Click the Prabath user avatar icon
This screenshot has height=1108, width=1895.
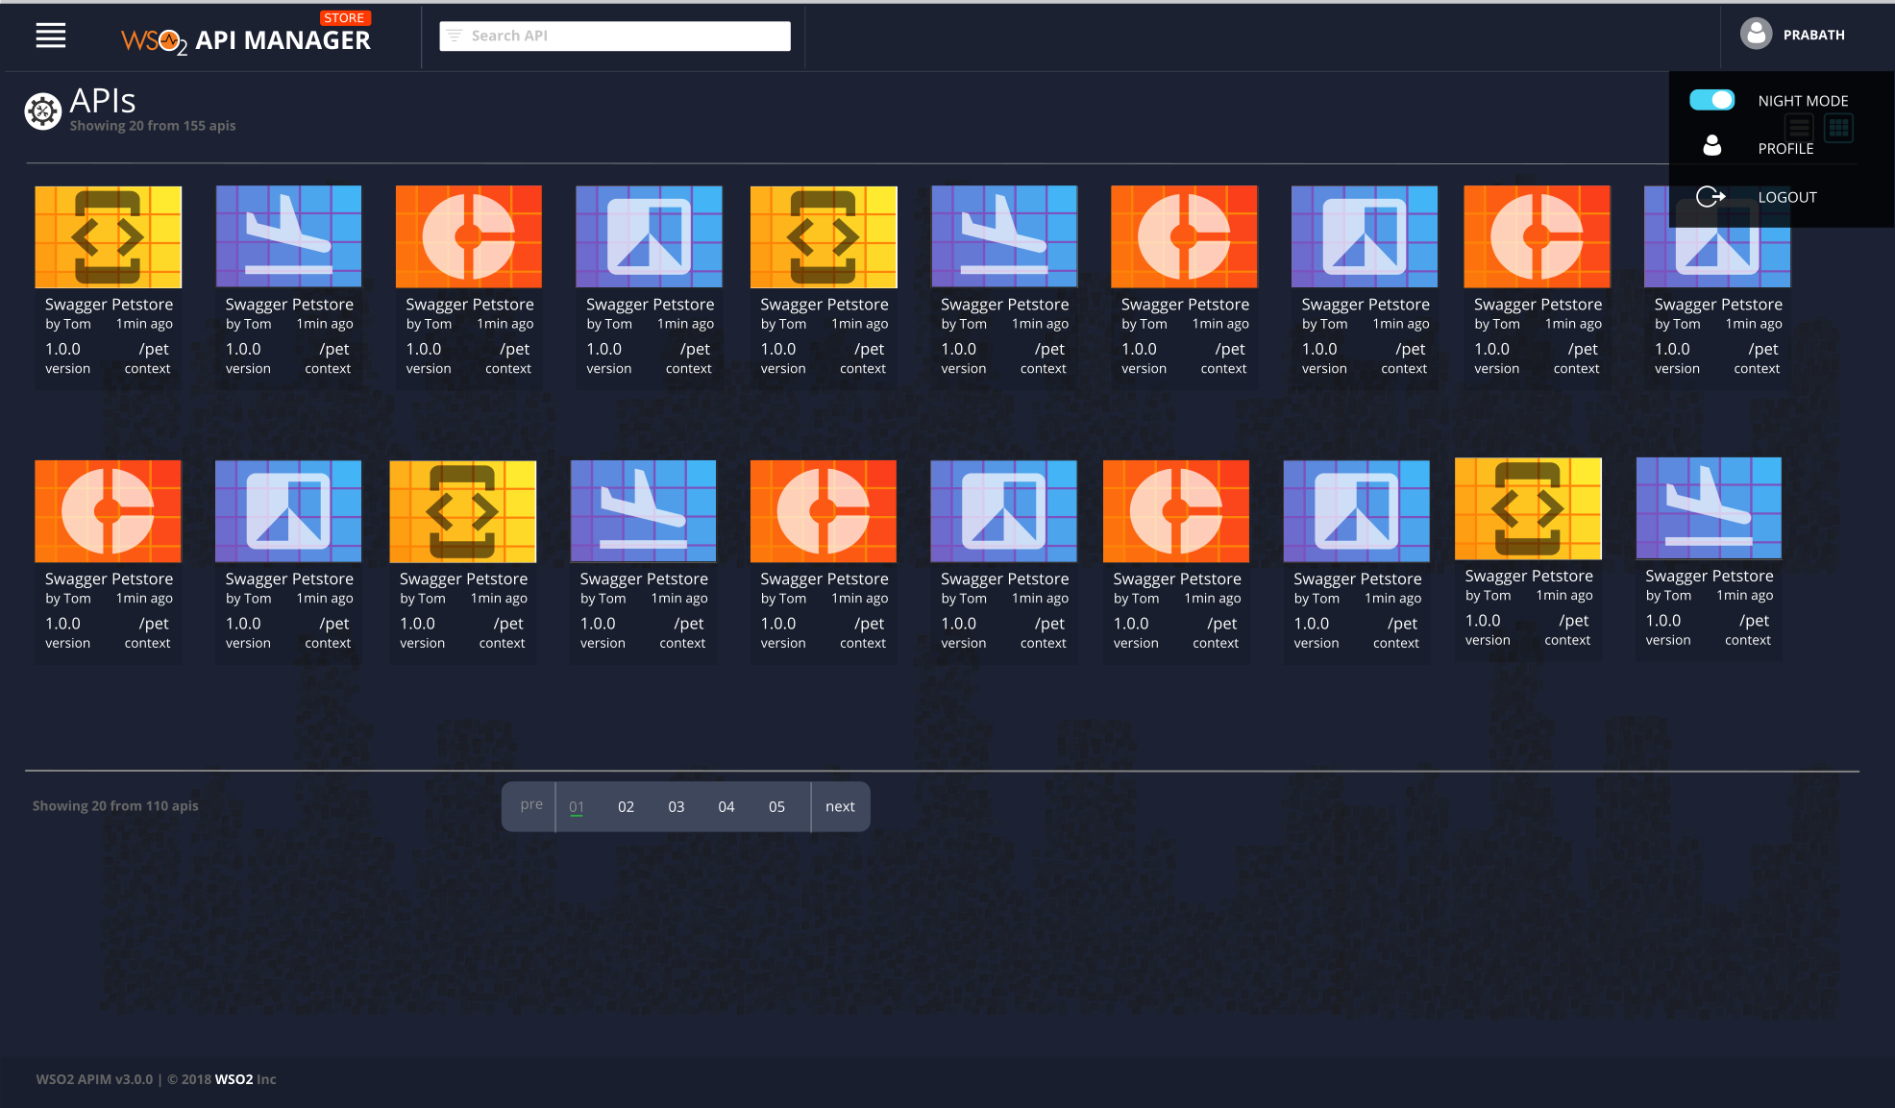click(1756, 35)
